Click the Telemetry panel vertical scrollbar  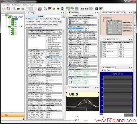98,51
